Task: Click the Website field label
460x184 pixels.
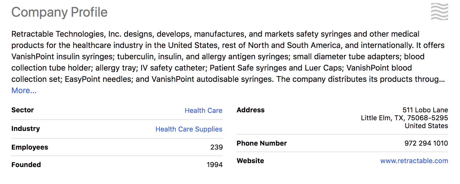Action: 250,161
